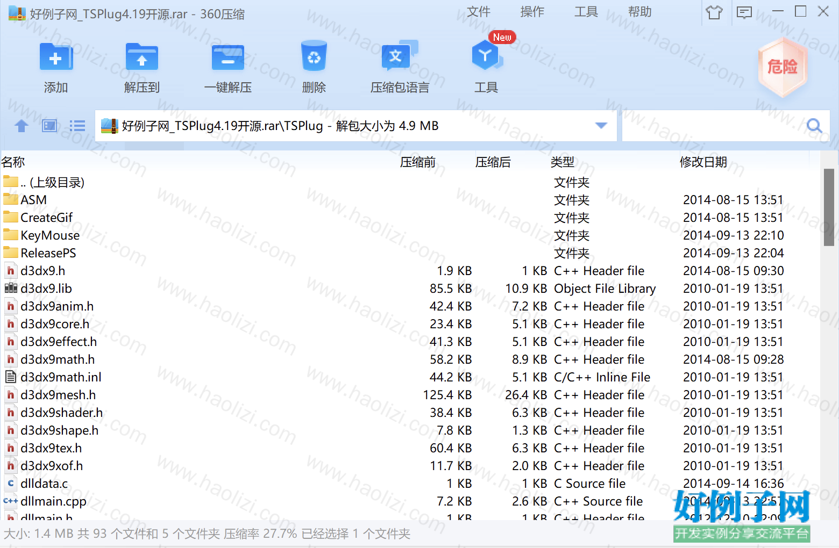Sort by size after compression (压缩后) header
839x548 pixels.
pyautogui.click(x=493, y=162)
